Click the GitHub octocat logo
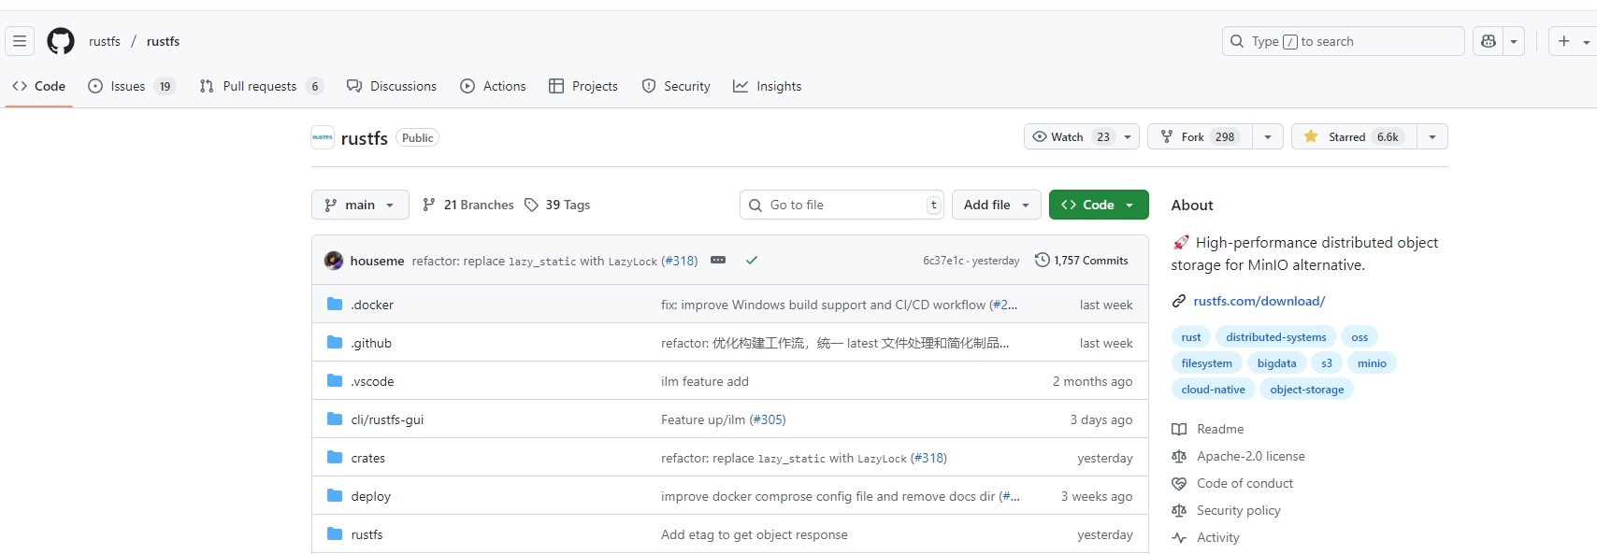Viewport: 1597px width, 554px height. tap(61, 41)
